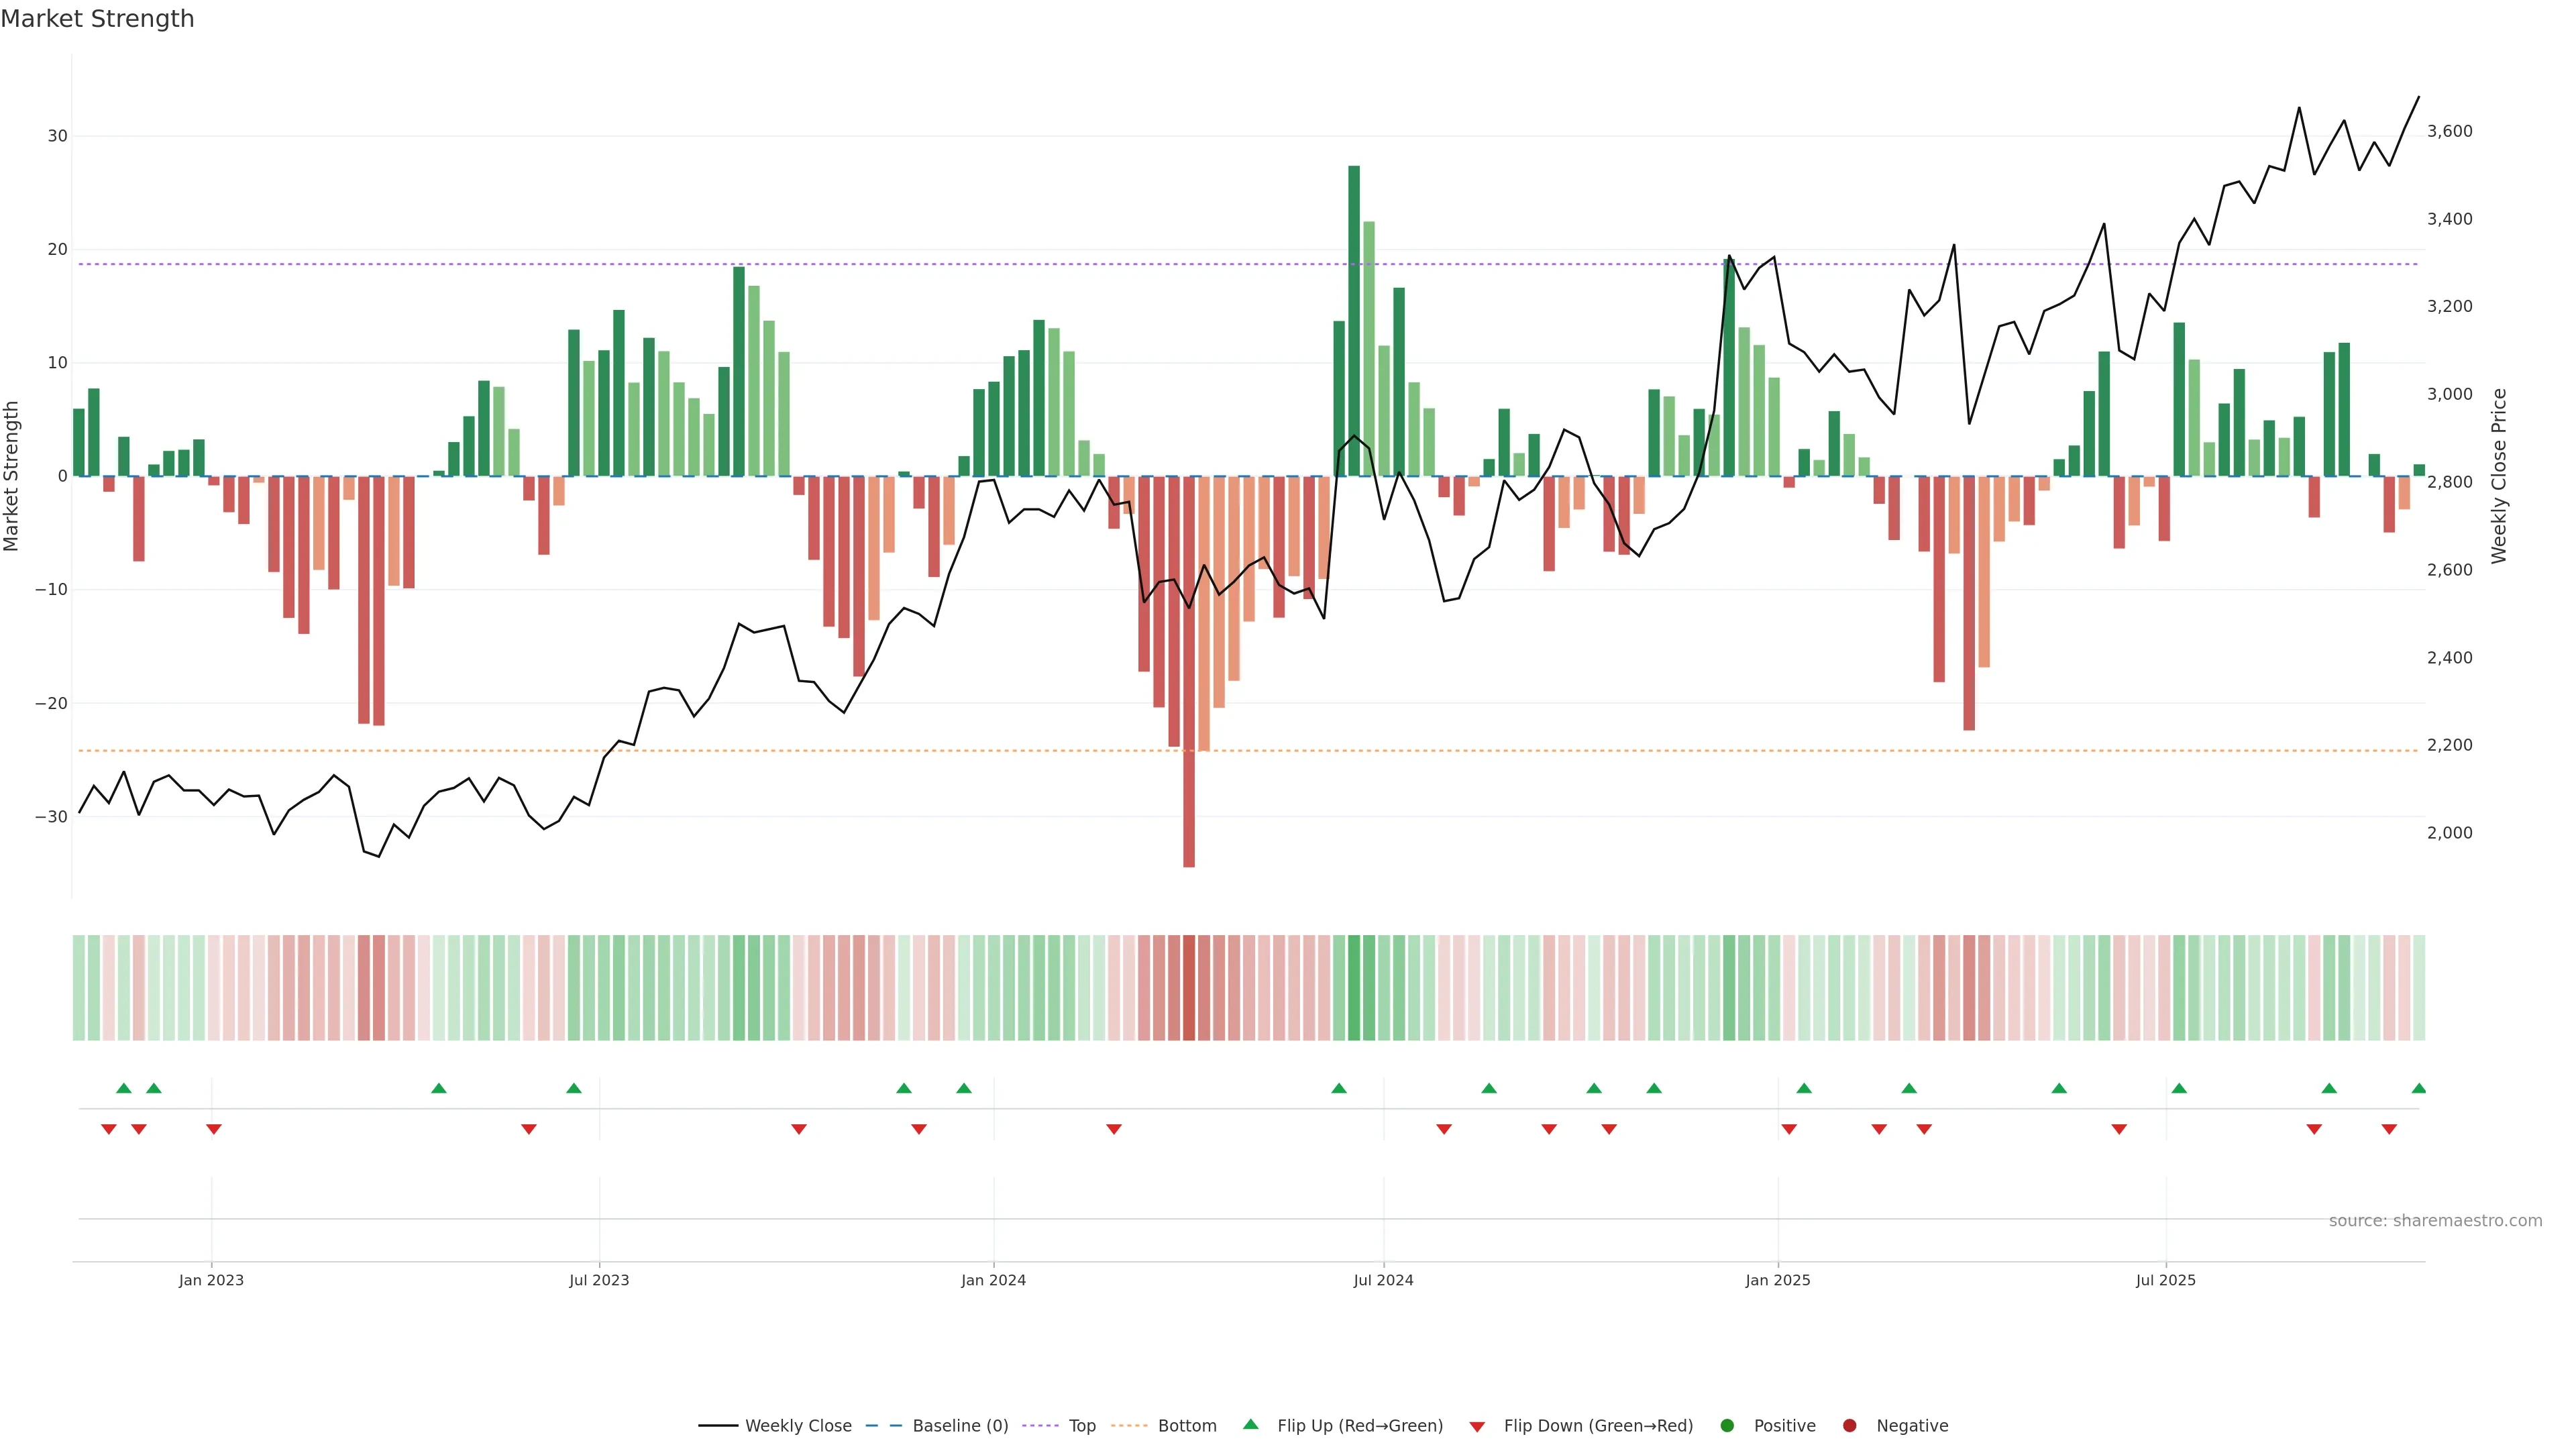Click the 'Market Strength' chart title
The image size is (2576, 1449).
tap(97, 19)
